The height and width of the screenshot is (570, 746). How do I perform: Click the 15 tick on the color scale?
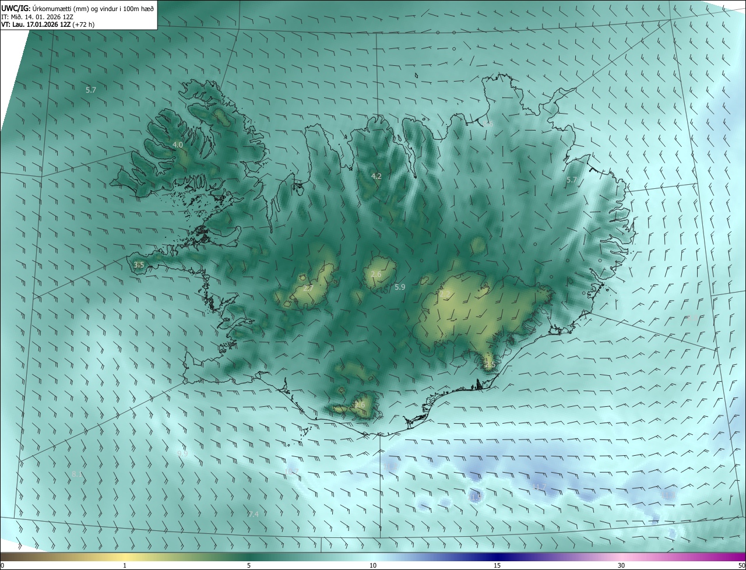pos(497,565)
